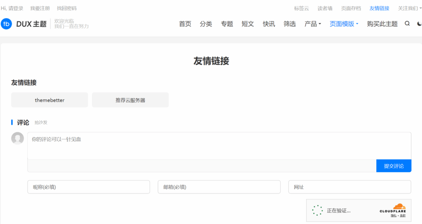Open the 关注我们 dropdown
Viewport: 422px width, 224px height.
(x=409, y=8)
